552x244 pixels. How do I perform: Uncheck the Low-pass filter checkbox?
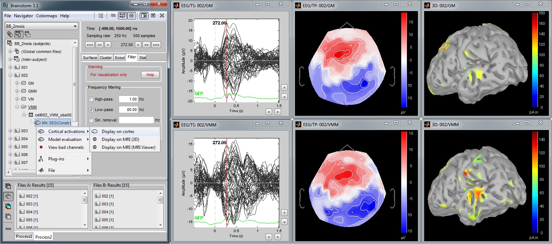click(91, 110)
